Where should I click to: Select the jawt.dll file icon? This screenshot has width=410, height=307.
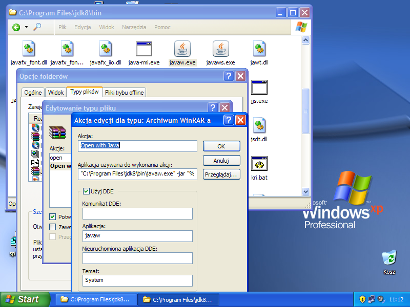point(259,49)
